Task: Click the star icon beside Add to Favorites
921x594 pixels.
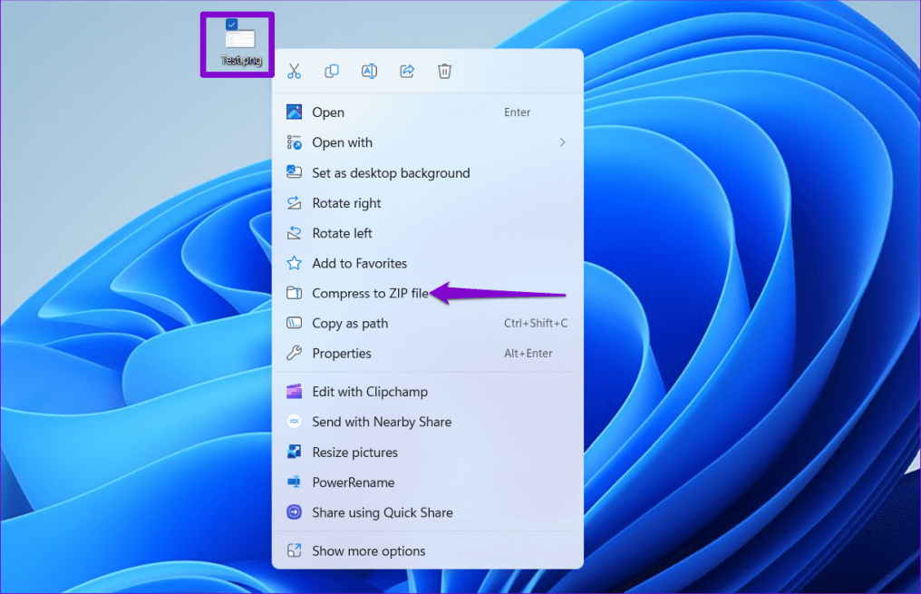Action: coord(295,263)
